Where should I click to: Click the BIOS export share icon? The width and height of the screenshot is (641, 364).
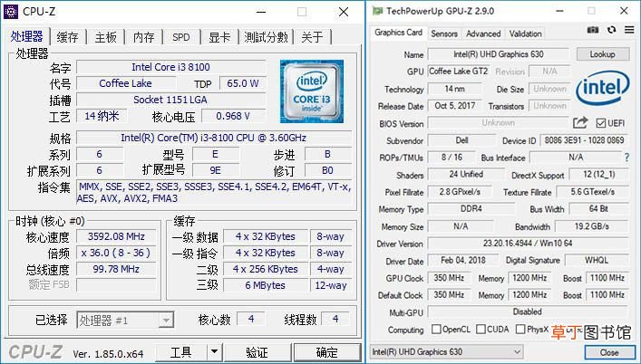pos(580,122)
